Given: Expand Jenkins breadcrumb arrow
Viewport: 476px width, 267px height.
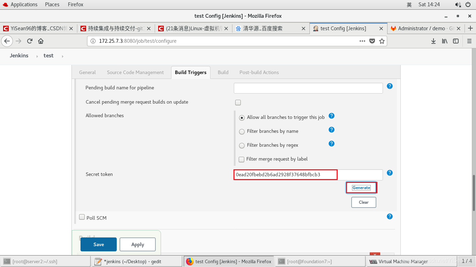Looking at the screenshot, I should pos(37,56).
